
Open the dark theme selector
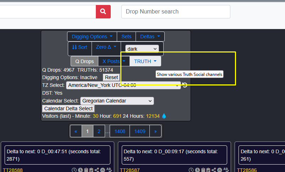pos(142,49)
